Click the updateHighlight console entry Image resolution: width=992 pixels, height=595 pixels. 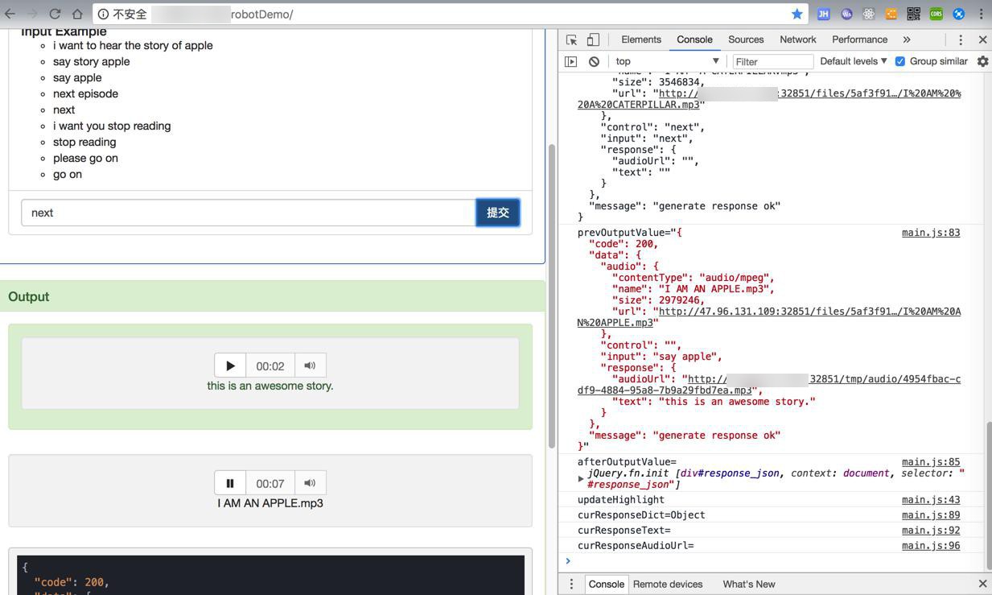click(x=621, y=500)
